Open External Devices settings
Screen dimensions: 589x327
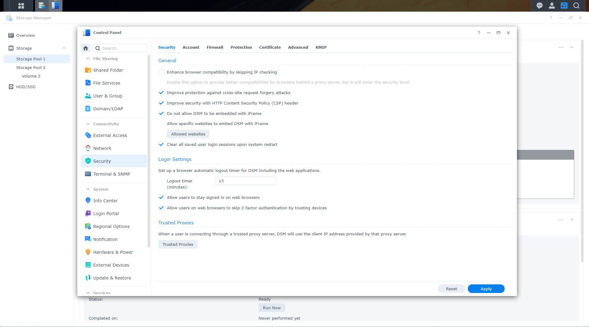[x=114, y=265]
